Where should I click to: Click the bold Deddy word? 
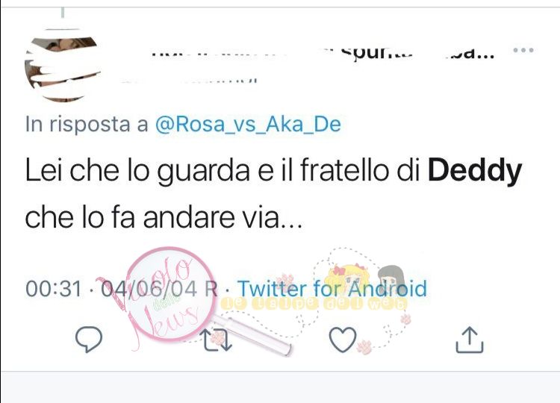pyautogui.click(x=475, y=170)
